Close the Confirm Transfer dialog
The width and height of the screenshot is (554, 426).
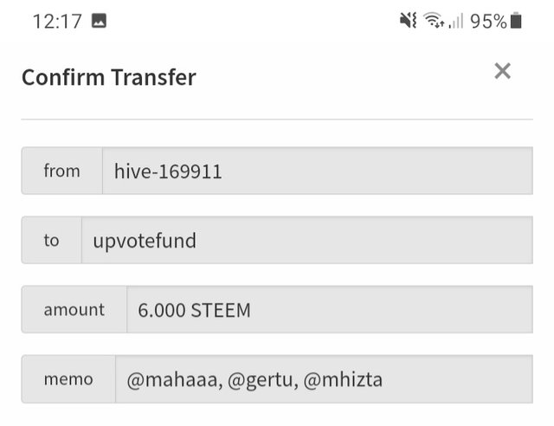(502, 71)
